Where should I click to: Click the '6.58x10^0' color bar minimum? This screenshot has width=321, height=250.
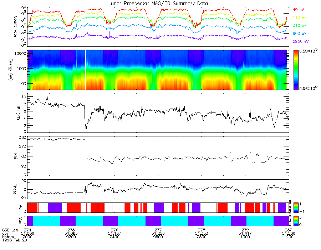point(308,88)
